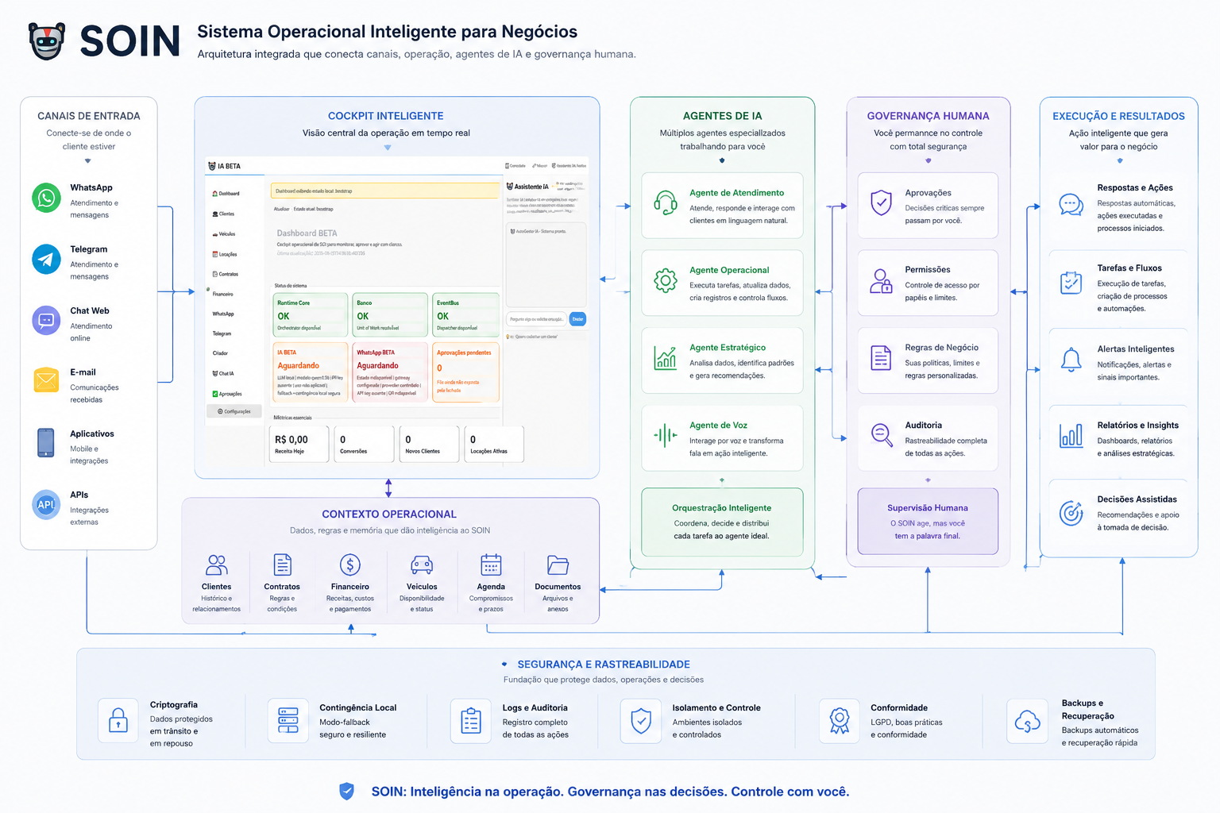Click the APIs round icon
The image size is (1220, 813).
pos(46,504)
